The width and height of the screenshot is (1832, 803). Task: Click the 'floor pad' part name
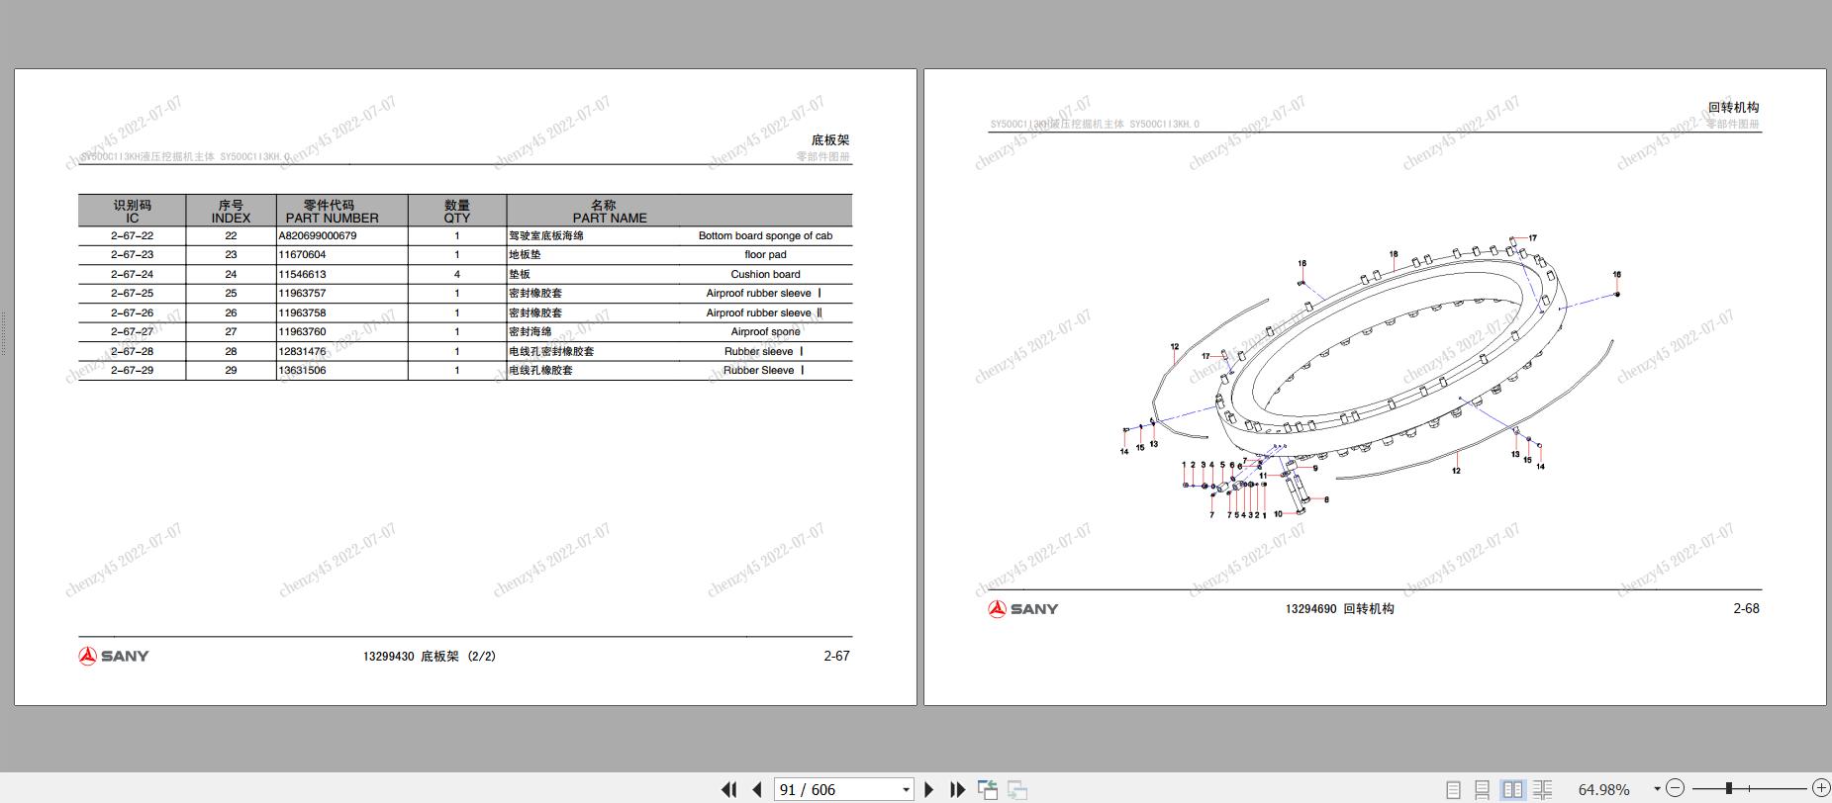(x=765, y=254)
